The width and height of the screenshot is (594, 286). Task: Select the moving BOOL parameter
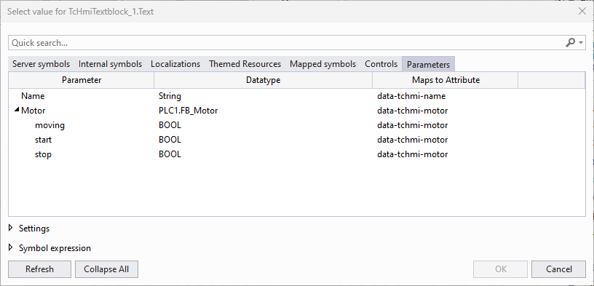(x=296, y=125)
